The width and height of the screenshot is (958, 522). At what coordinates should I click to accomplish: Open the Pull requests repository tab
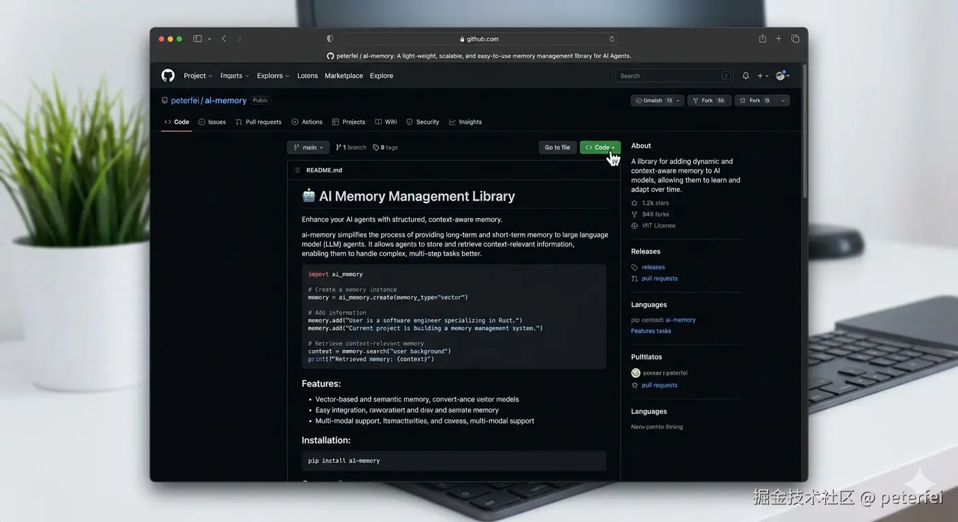[x=259, y=122]
